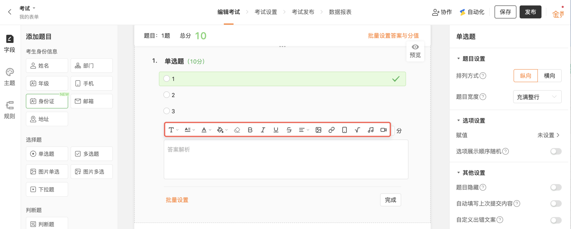This screenshot has height=229, width=571.
Task: Click the bold formatting icon
Action: [250, 130]
